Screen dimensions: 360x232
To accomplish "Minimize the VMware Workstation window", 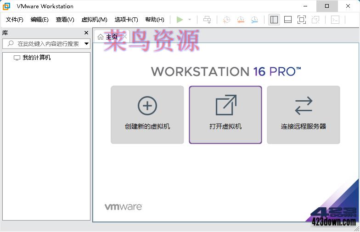I will pyautogui.click(x=305, y=6).
